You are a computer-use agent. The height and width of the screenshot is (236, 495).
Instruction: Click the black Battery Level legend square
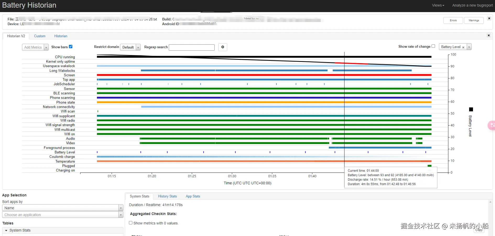click(471, 109)
